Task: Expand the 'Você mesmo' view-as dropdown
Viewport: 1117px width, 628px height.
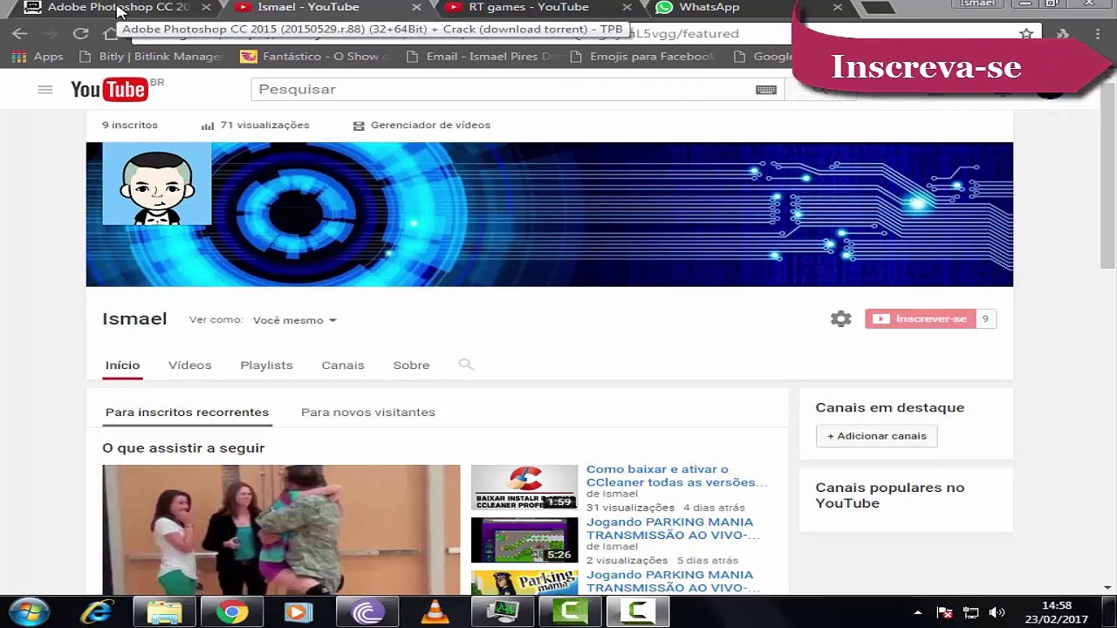Action: click(294, 320)
